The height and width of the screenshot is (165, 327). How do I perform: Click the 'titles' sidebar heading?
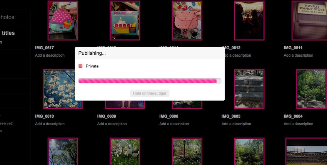tap(8, 33)
